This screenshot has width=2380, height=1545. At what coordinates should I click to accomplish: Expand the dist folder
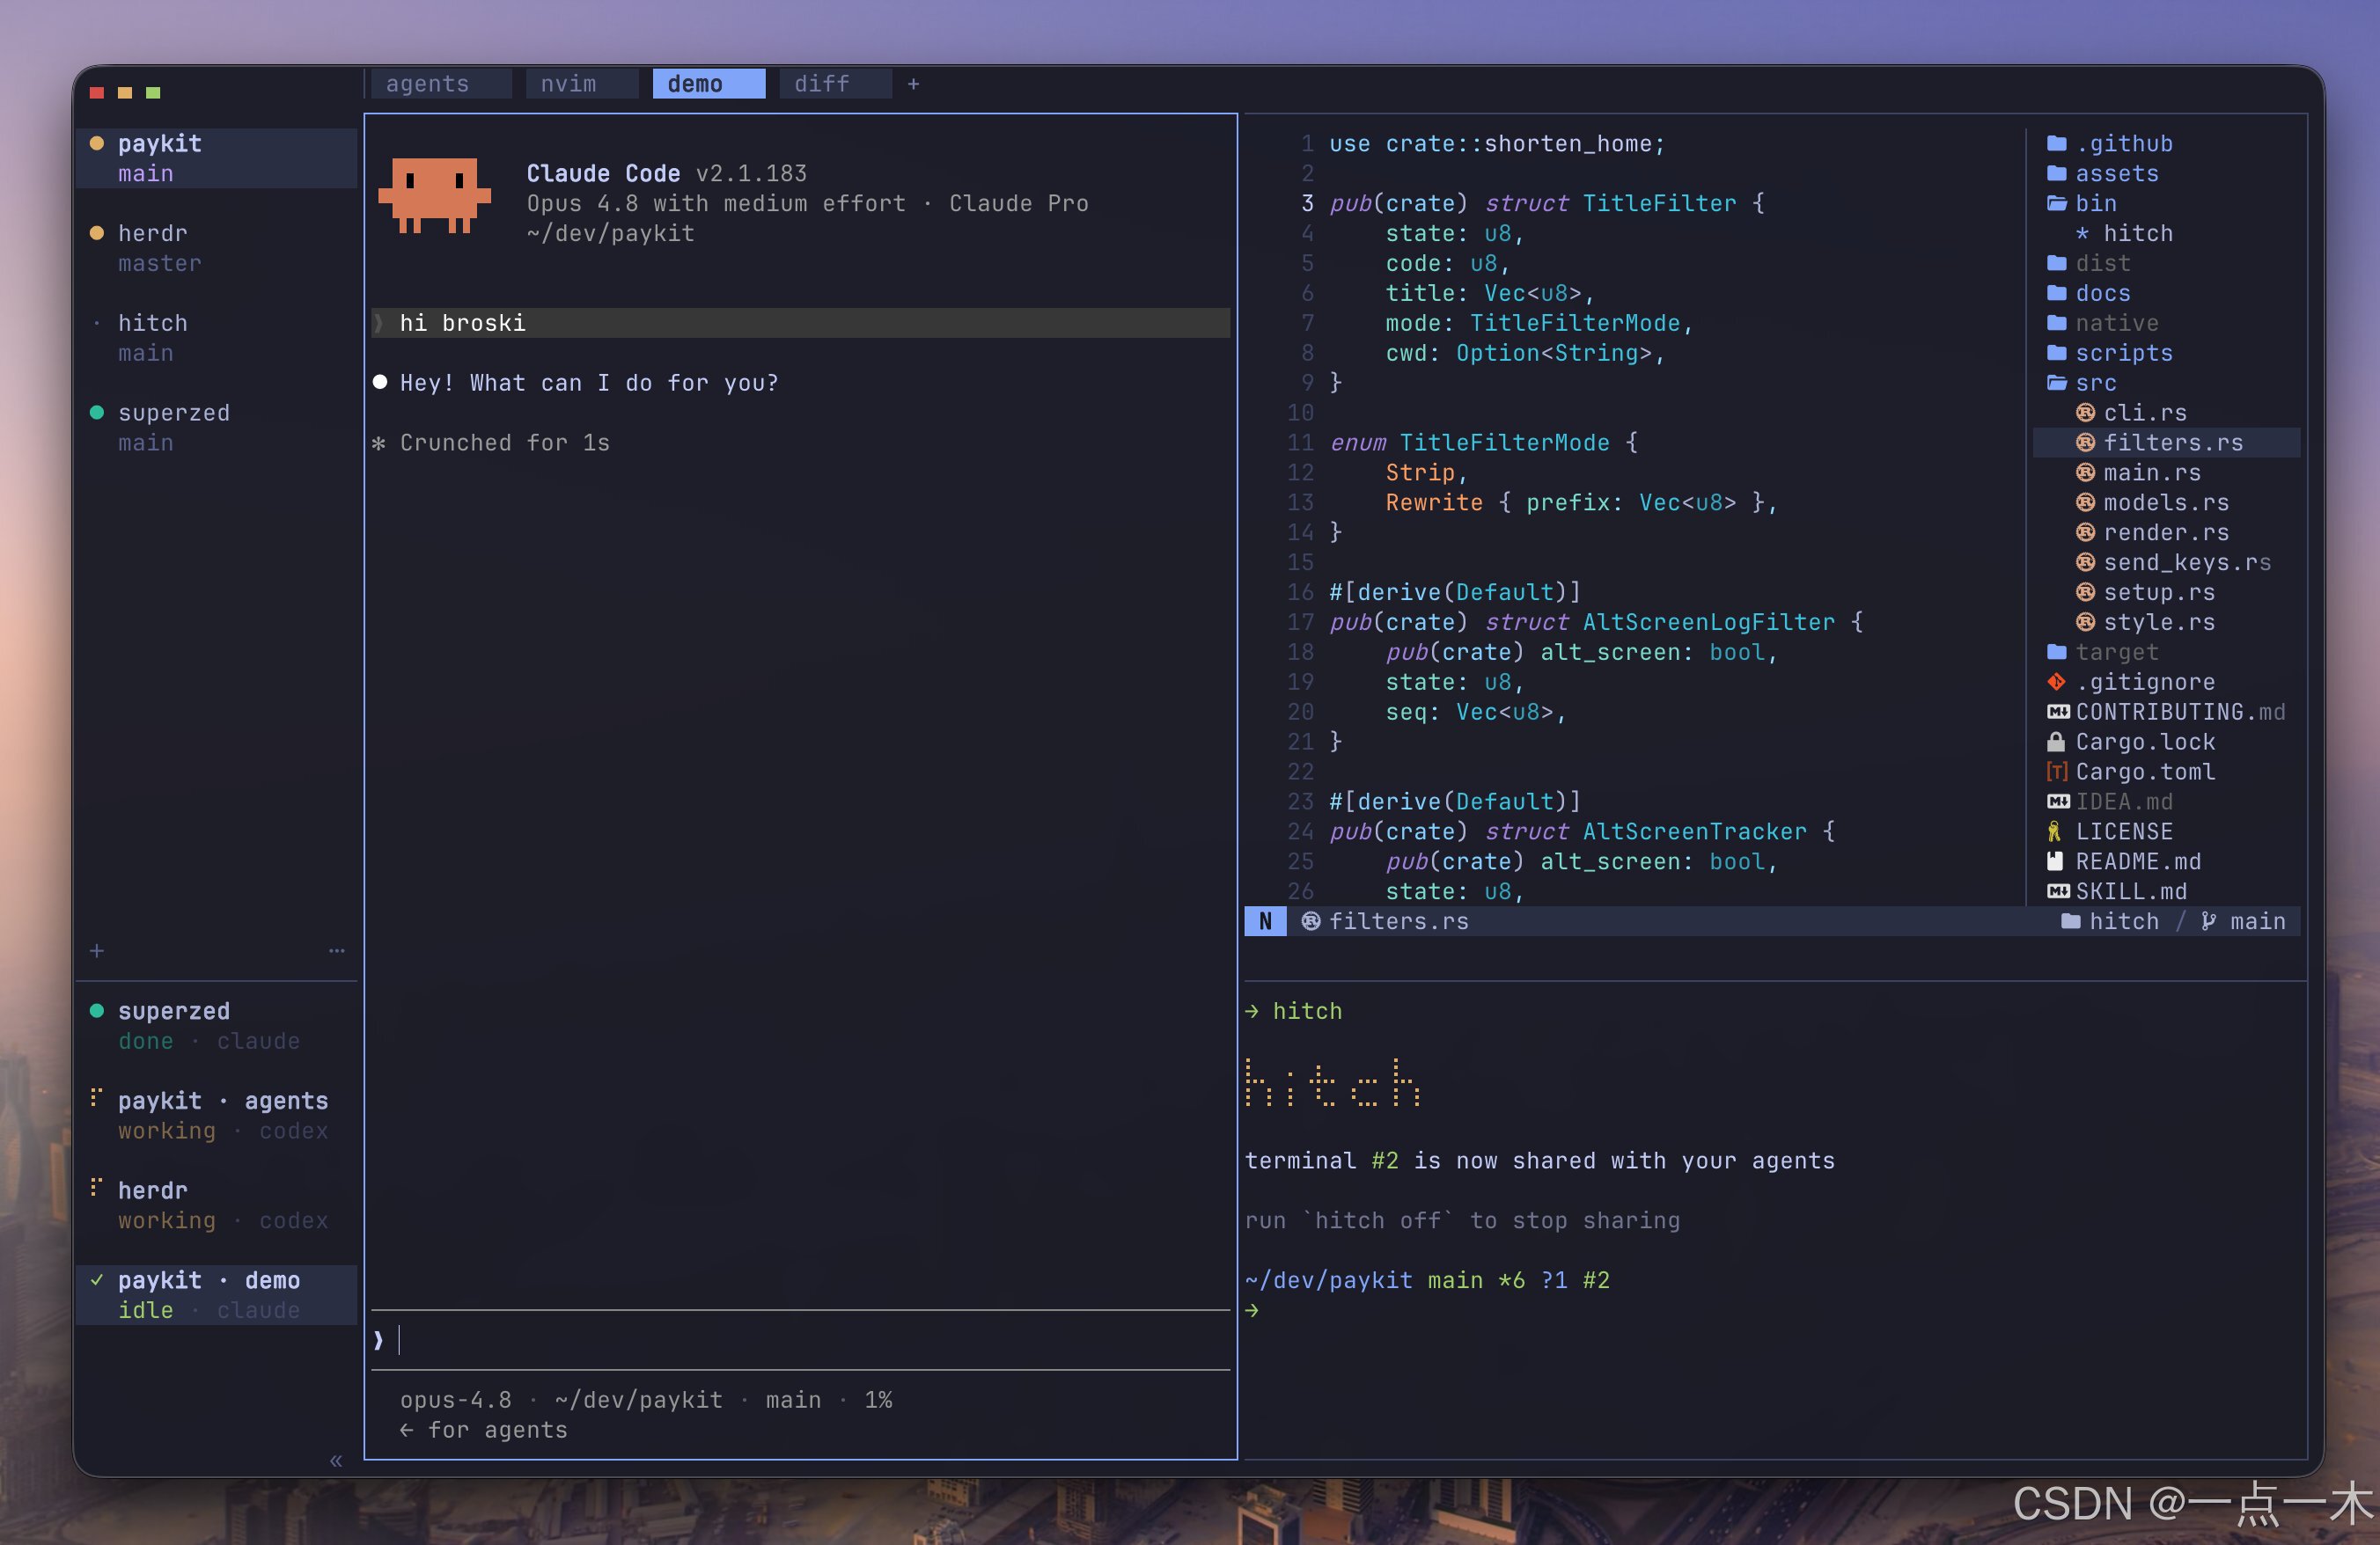point(2089,263)
